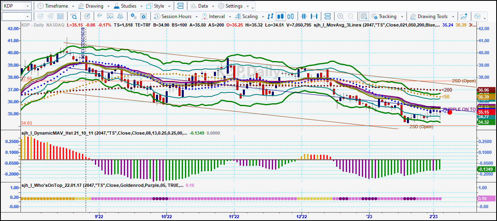This screenshot has width=497, height=221.
Task: Open the Style menu
Action: [158, 6]
